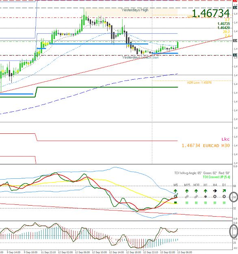Click the 11 Sep 22:10 time label
Viewport: 238px width, 254px height.
click(x=48, y=252)
